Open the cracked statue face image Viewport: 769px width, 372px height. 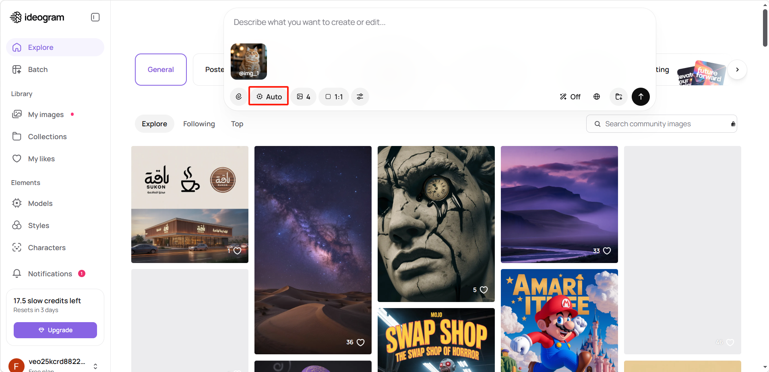(436, 224)
